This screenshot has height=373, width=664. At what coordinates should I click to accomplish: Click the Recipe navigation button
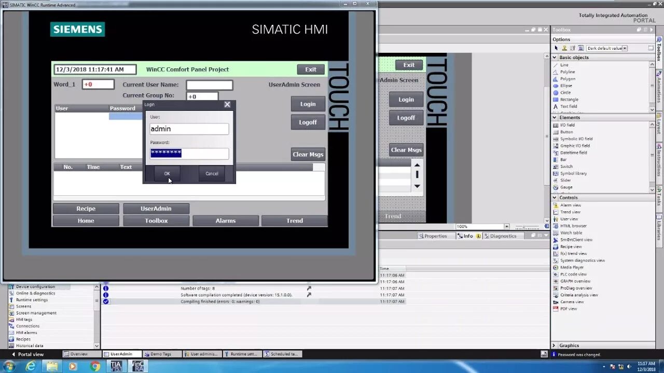click(x=86, y=209)
